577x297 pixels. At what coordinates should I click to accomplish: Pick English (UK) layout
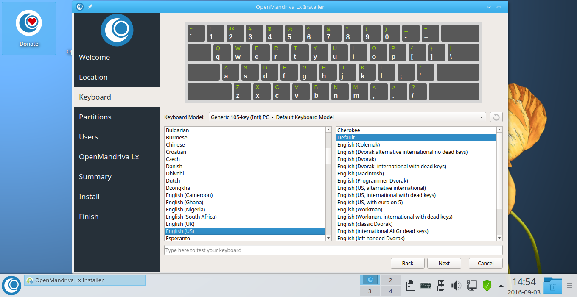(x=245, y=224)
